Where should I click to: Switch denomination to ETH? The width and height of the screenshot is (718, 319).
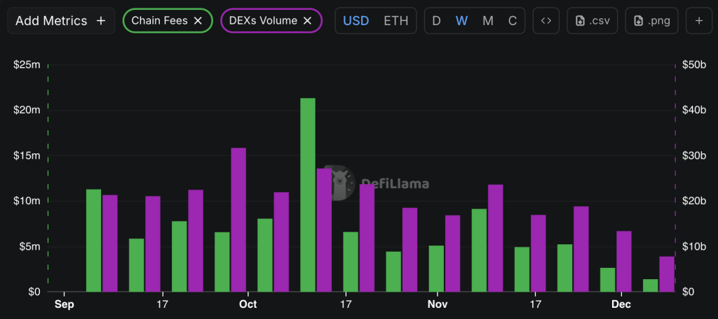[x=395, y=21]
